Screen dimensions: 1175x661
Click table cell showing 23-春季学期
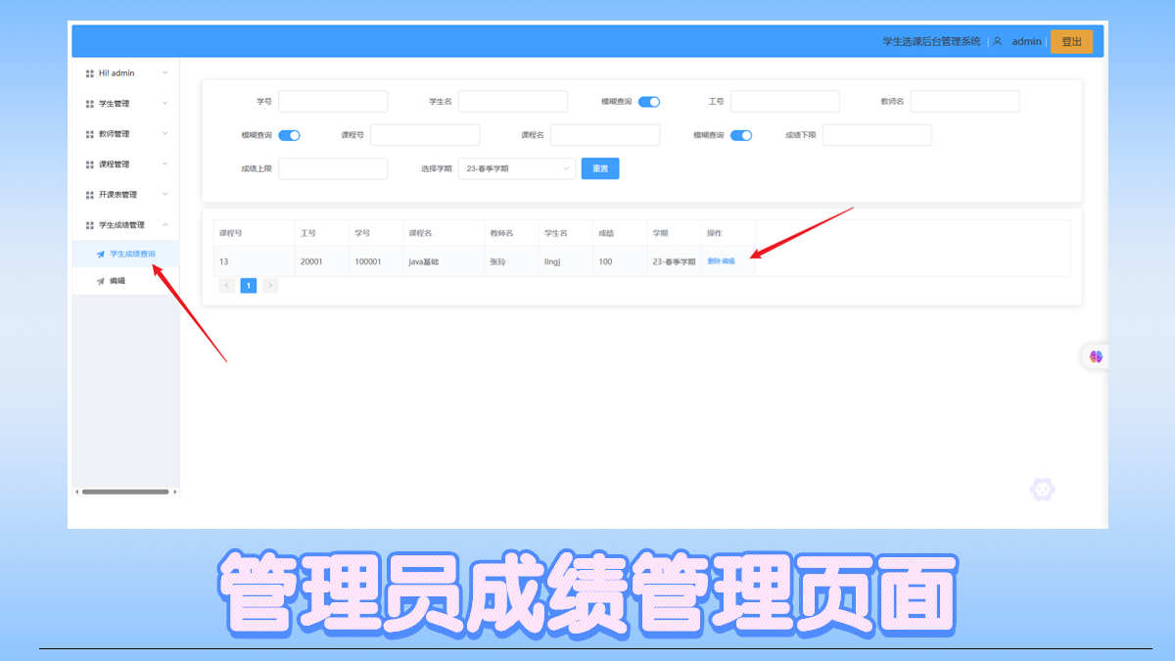click(674, 261)
